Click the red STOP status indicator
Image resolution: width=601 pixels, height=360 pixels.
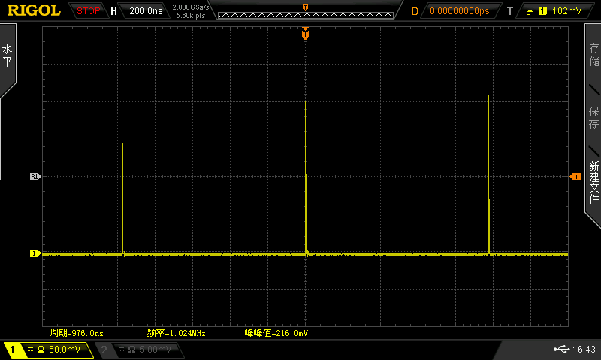pyautogui.click(x=88, y=11)
